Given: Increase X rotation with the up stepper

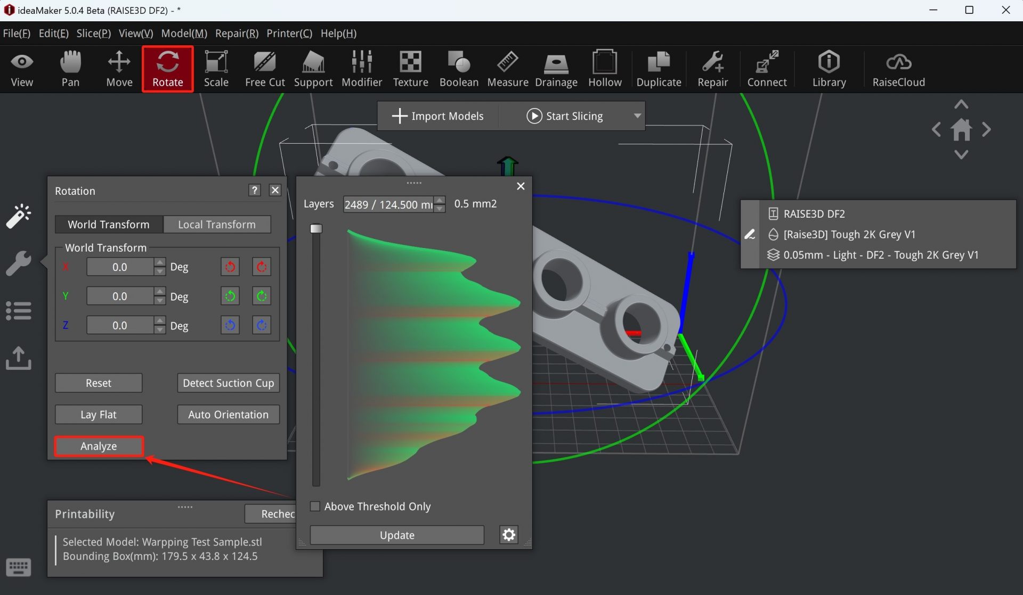Looking at the screenshot, I should click(159, 262).
